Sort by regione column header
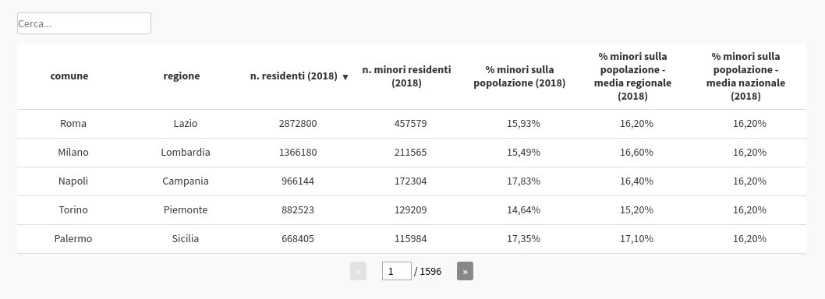This screenshot has height=299, width=825. tap(182, 76)
